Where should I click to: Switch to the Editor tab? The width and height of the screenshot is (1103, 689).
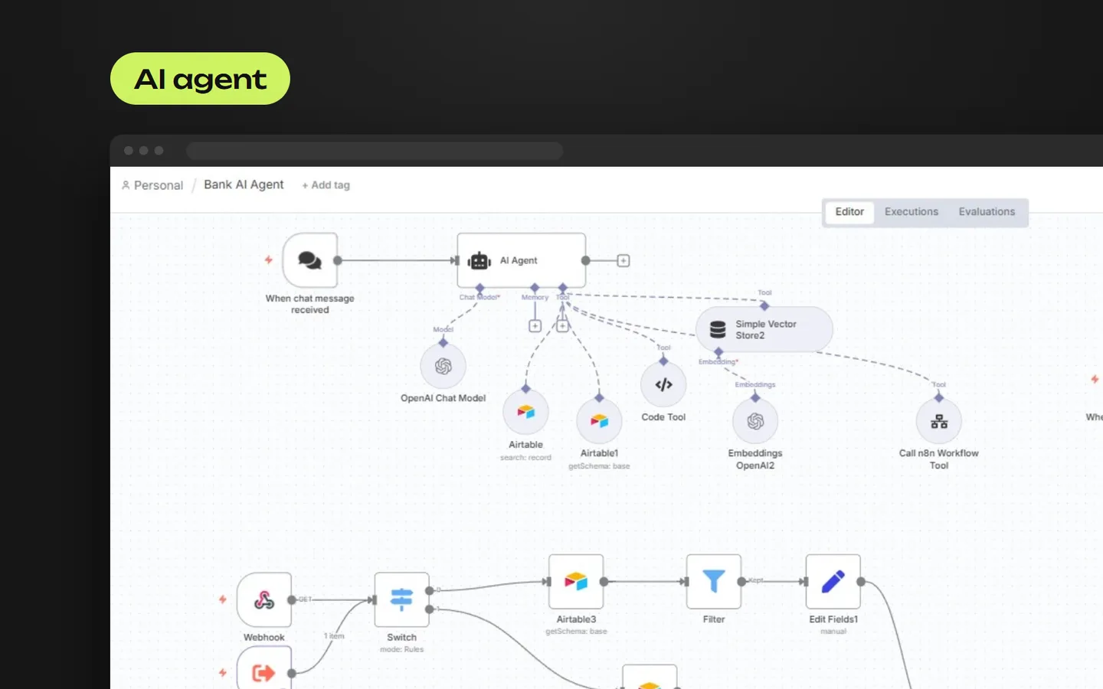849,212
